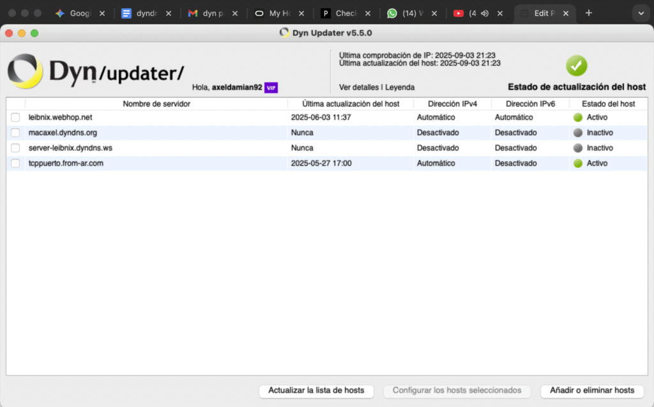
Task: Open Añadir o eliminar hosts
Action: [592, 391]
